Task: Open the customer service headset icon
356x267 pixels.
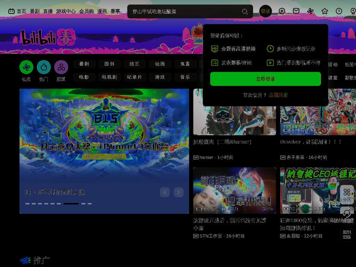Action: [x=347, y=214]
